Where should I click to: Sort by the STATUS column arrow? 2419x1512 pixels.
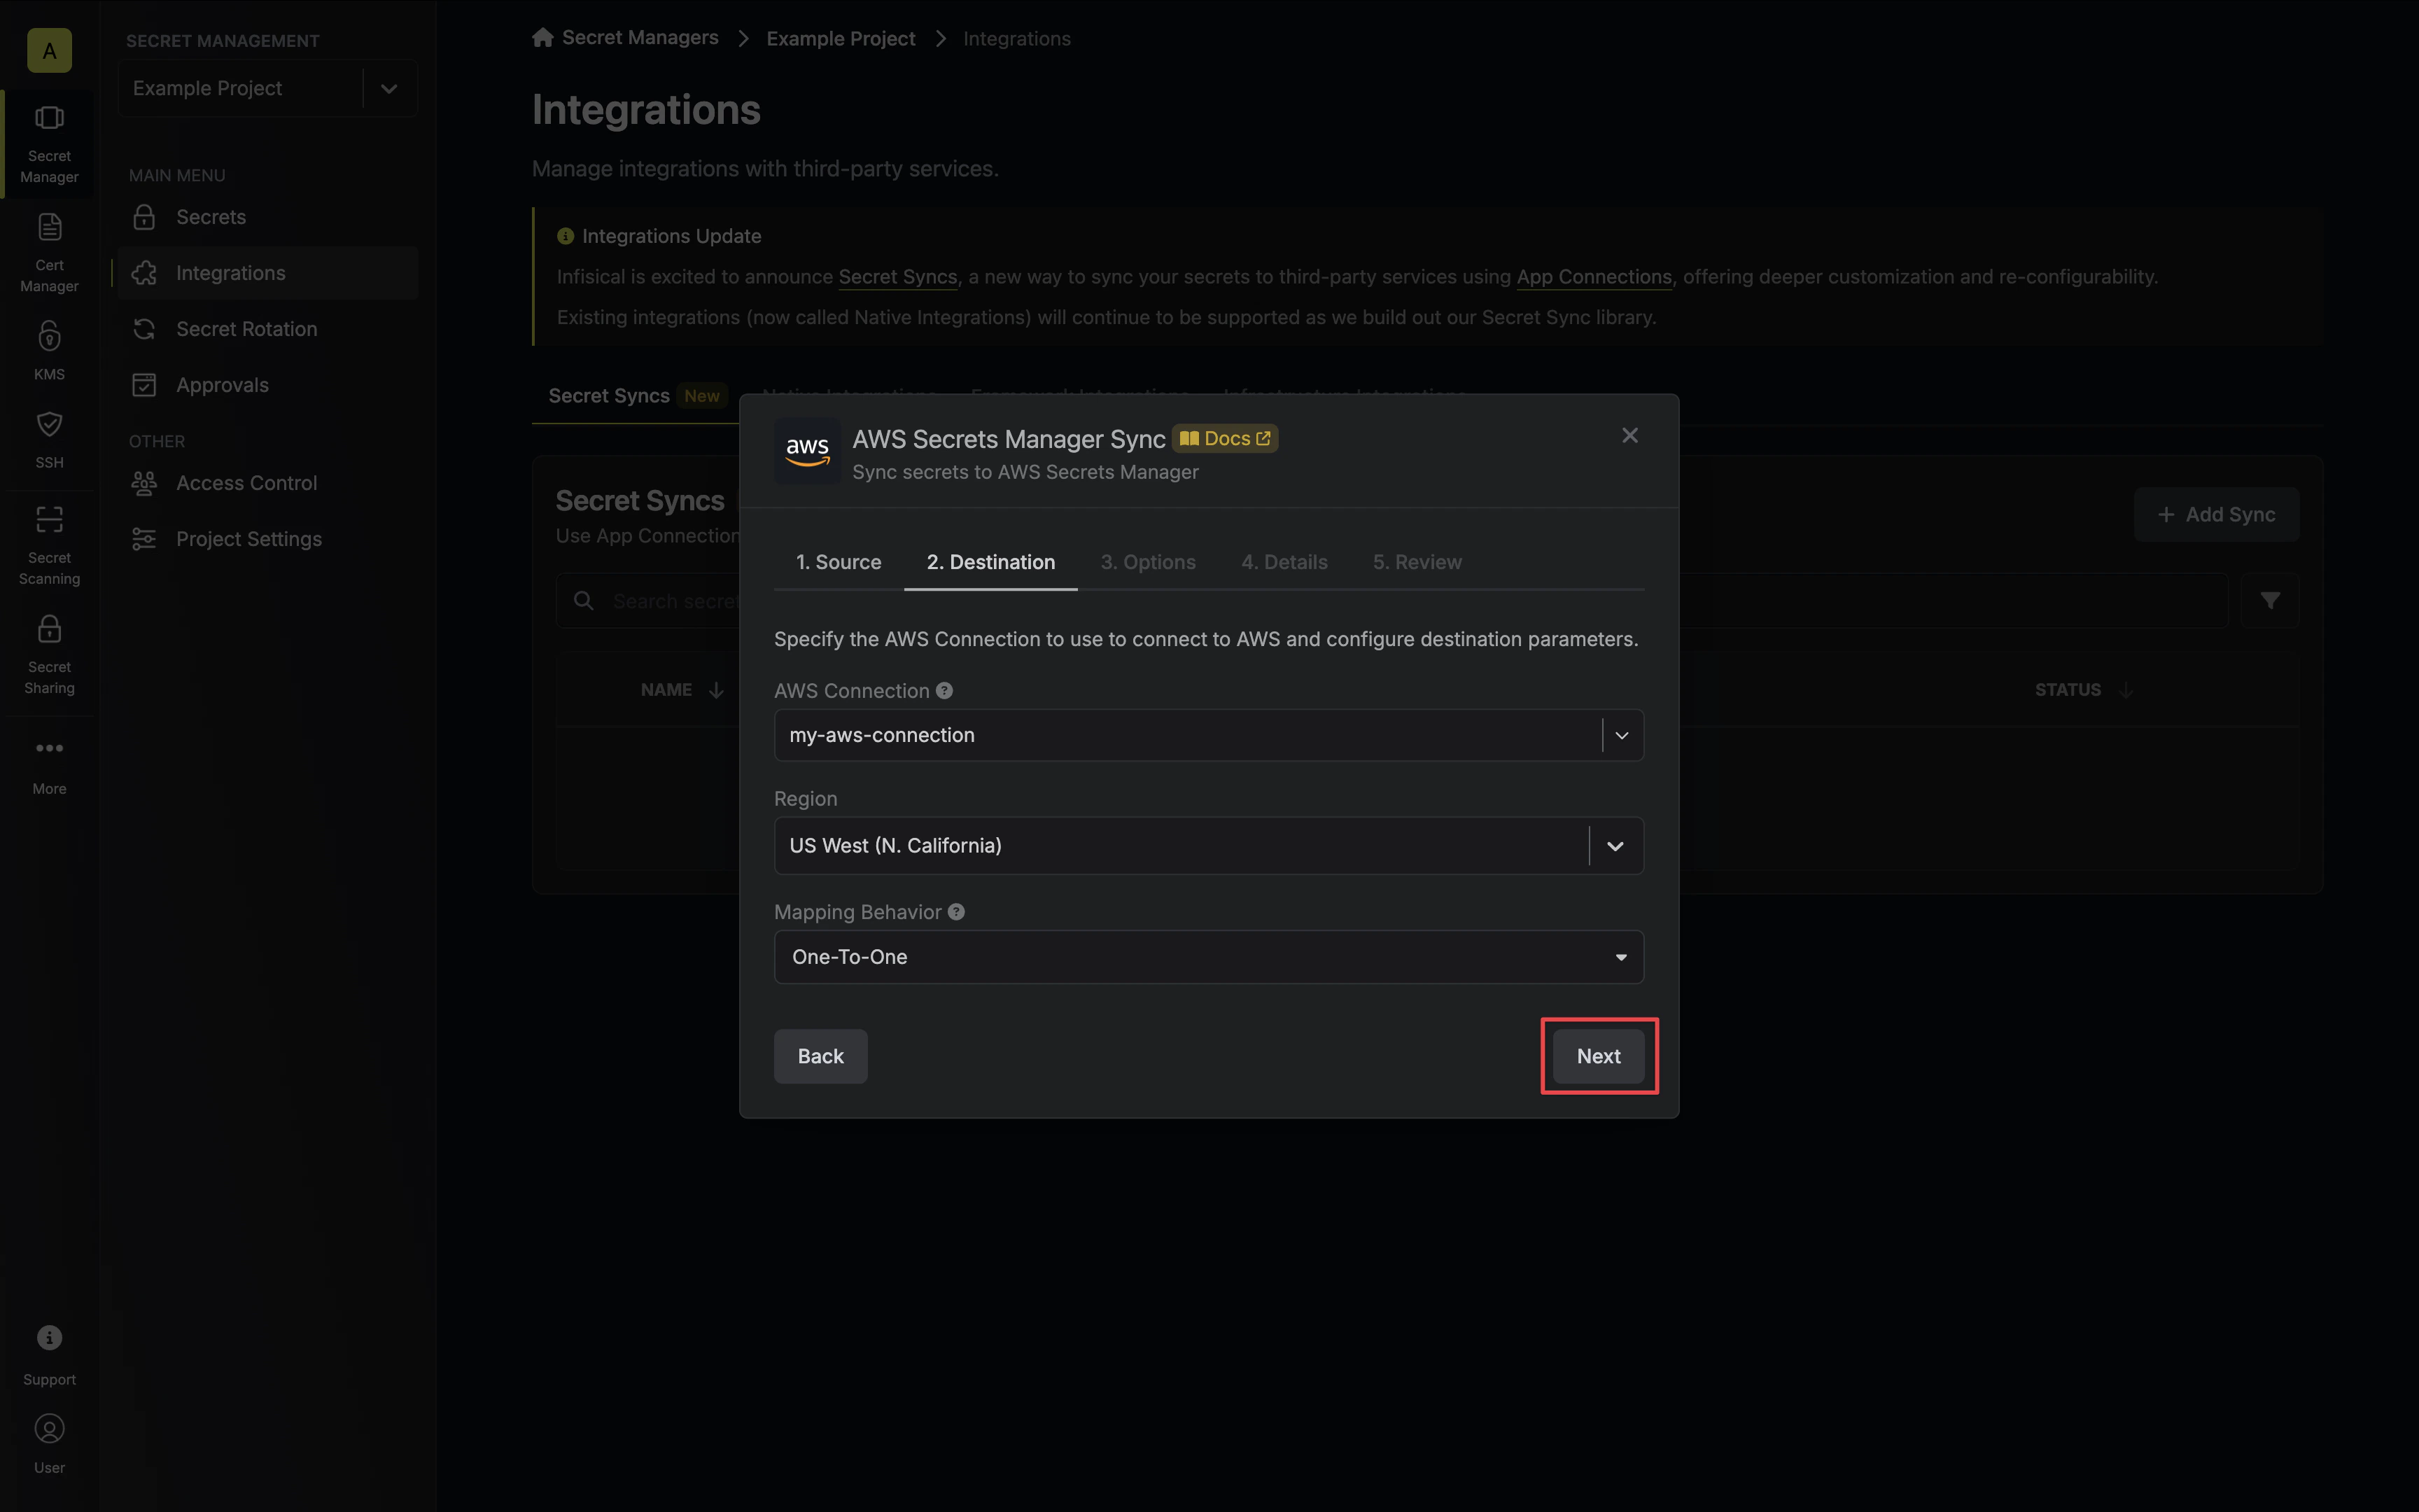(2126, 690)
